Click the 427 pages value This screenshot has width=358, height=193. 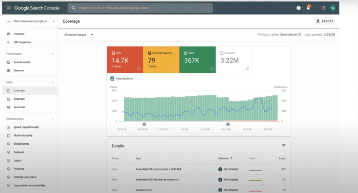pos(283,169)
